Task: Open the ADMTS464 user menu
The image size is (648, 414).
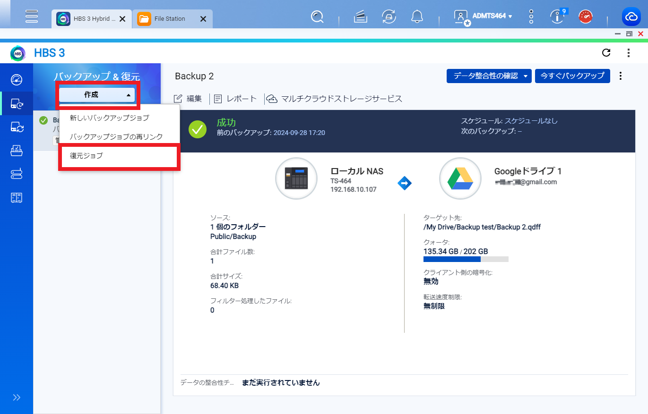Action: pos(492,16)
